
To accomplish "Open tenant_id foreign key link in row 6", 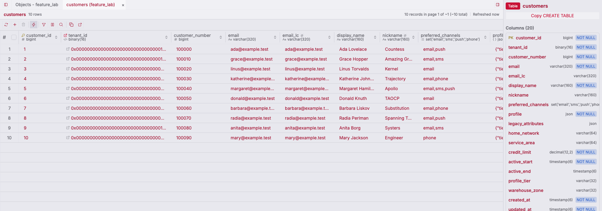I will tap(68, 98).
